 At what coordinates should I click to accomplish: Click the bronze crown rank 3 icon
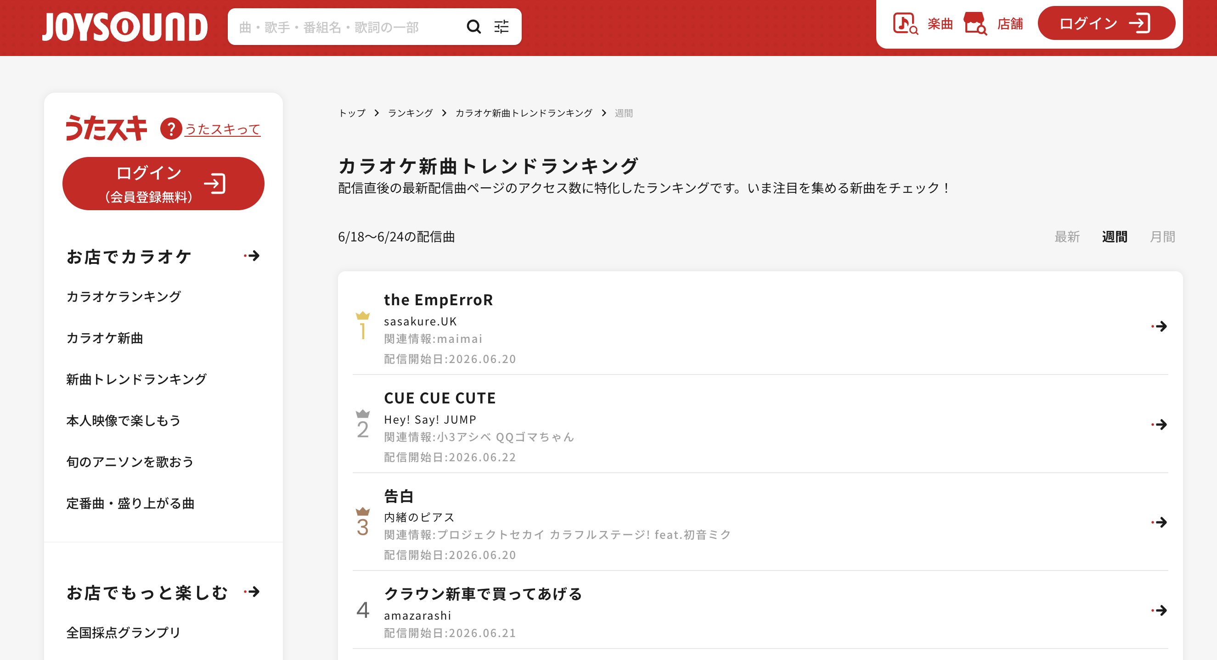[x=362, y=521]
